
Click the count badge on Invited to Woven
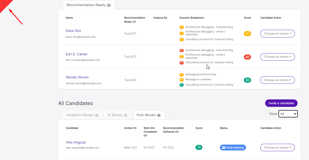point(97,115)
